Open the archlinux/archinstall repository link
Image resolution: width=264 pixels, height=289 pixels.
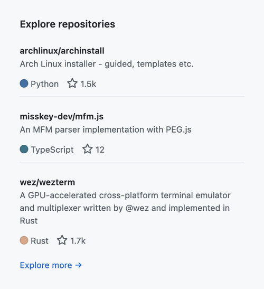(x=62, y=51)
